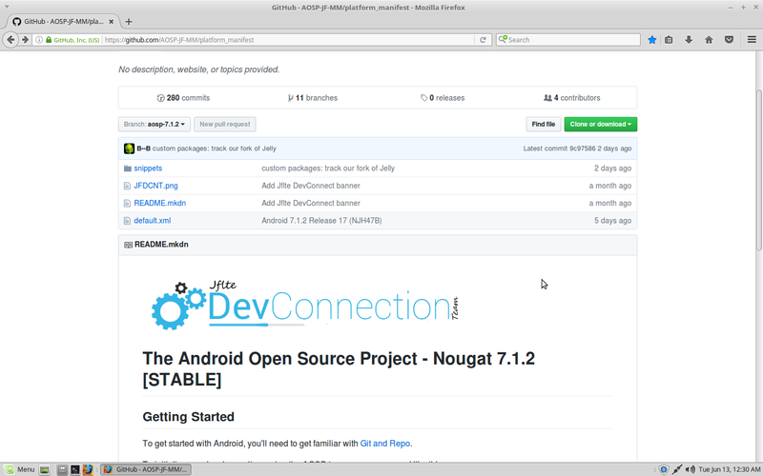Click the green padlock GitHub, Inc. identity
The height and width of the screenshot is (476, 763).
(x=72, y=40)
